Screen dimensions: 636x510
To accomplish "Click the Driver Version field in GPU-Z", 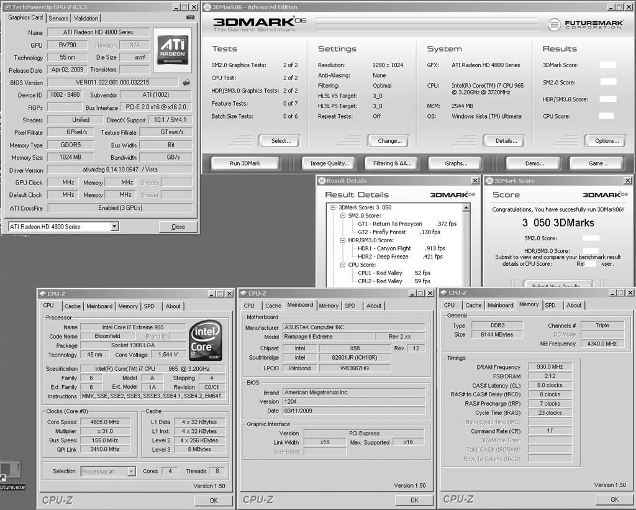I will pos(120,170).
